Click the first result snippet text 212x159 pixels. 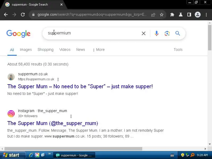[x=43, y=94]
